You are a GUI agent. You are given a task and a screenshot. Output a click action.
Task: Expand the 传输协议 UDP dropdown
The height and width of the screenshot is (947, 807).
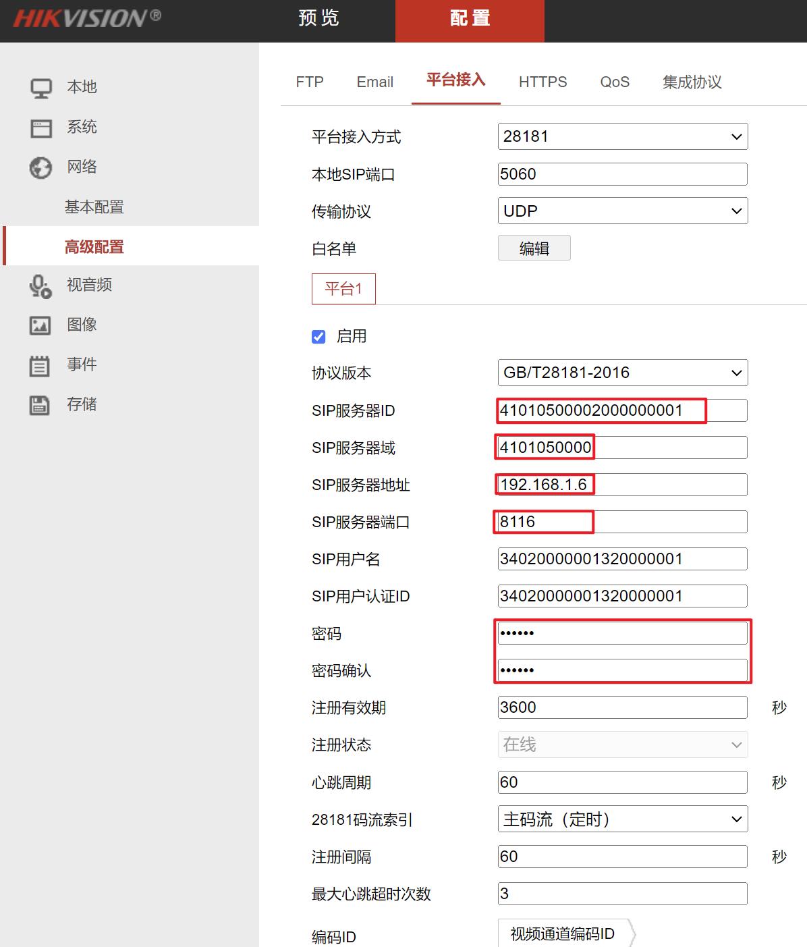point(622,211)
